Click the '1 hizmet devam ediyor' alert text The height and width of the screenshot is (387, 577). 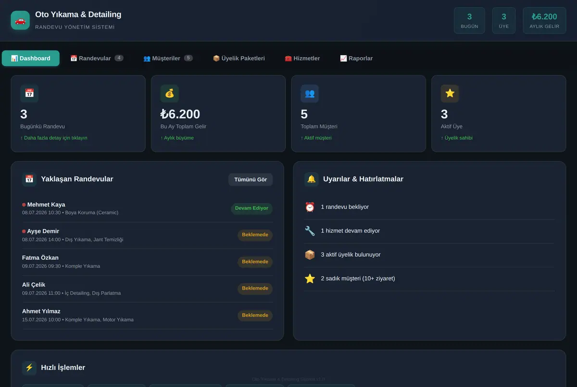(351, 231)
